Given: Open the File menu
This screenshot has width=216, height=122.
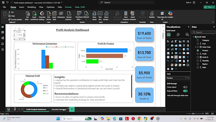Looking at the screenshot, I should (x=4, y=7).
